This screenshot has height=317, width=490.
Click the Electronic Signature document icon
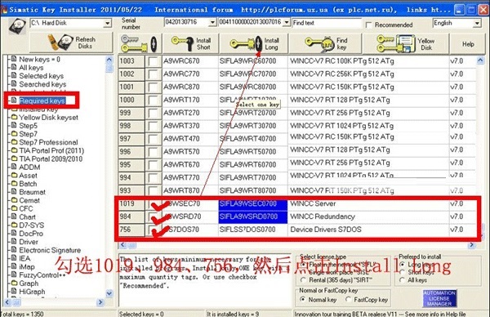point(14,249)
